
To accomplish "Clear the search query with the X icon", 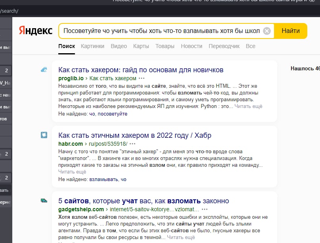I will pyautogui.click(x=267, y=31).
